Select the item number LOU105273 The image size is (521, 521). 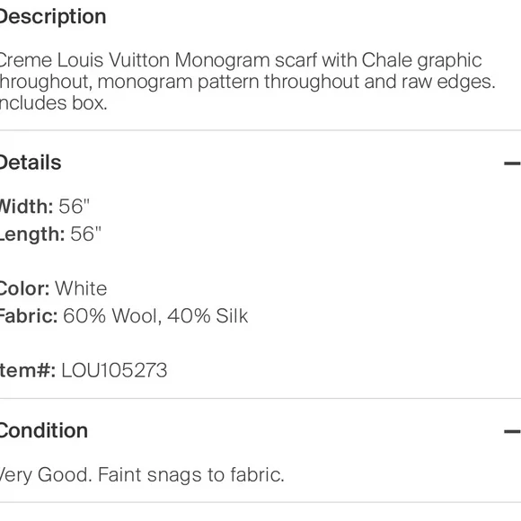tap(114, 370)
